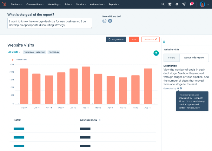
Task: Sort by the Description column
Action: click(100, 120)
